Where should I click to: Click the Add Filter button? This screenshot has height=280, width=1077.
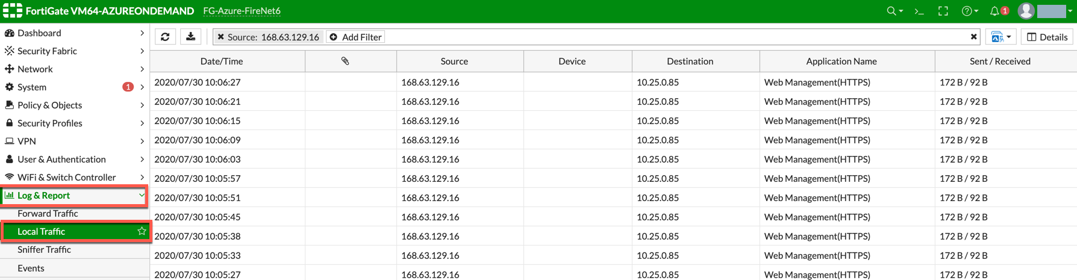[356, 37]
